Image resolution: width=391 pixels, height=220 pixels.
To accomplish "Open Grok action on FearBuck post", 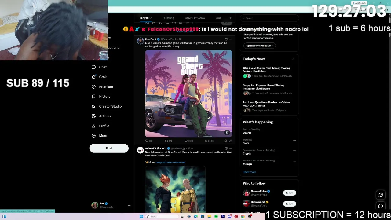I will click(x=226, y=39).
